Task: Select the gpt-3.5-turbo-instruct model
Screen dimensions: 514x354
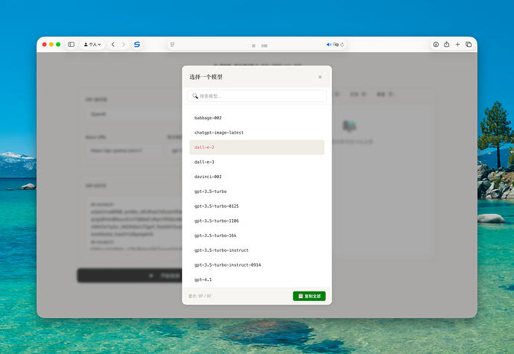Action: [257, 250]
